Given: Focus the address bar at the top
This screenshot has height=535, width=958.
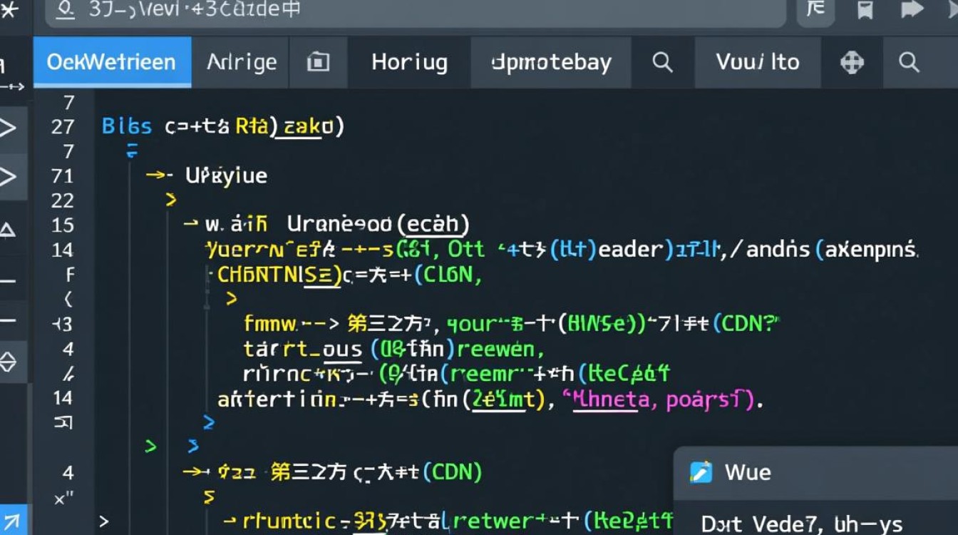Looking at the screenshot, I should pyautogui.click(x=413, y=10).
